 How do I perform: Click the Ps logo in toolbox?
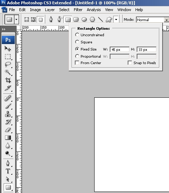coord(8,40)
